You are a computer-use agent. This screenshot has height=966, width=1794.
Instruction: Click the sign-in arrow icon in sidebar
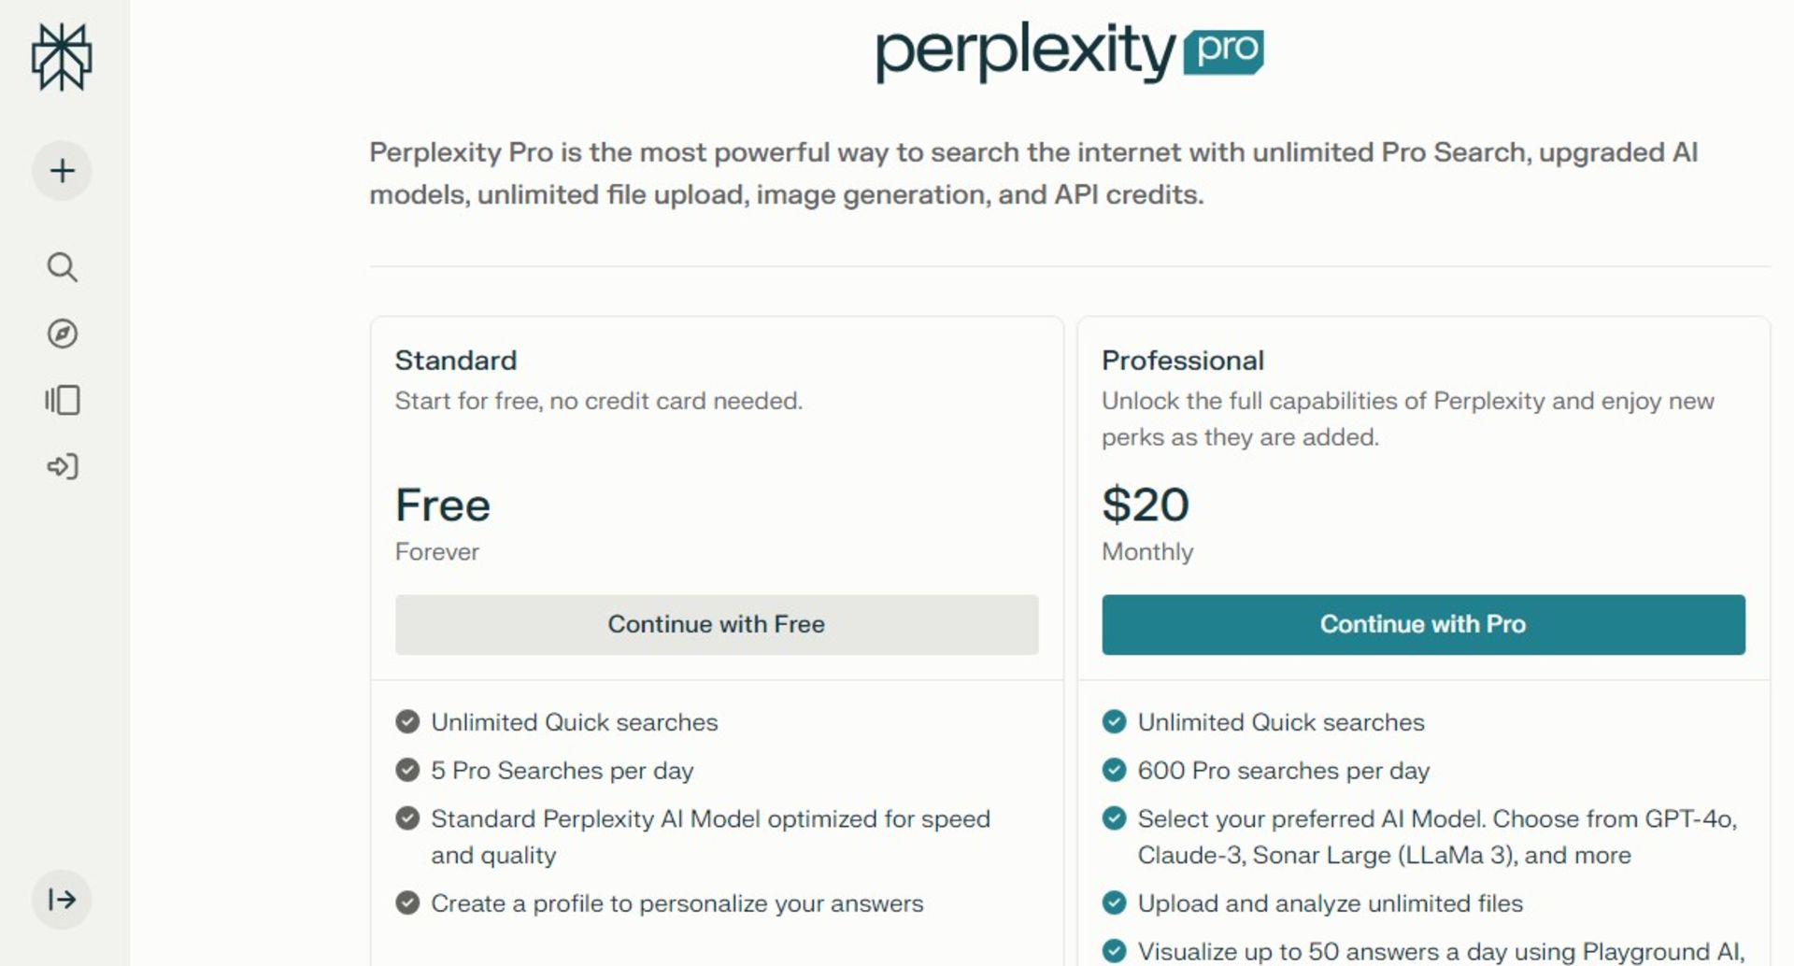(x=62, y=466)
